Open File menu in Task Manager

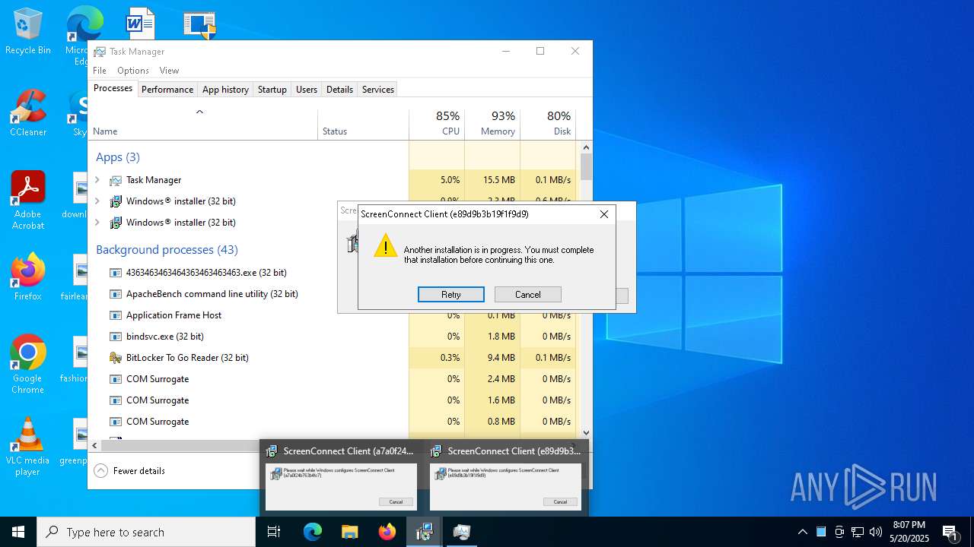(x=100, y=71)
